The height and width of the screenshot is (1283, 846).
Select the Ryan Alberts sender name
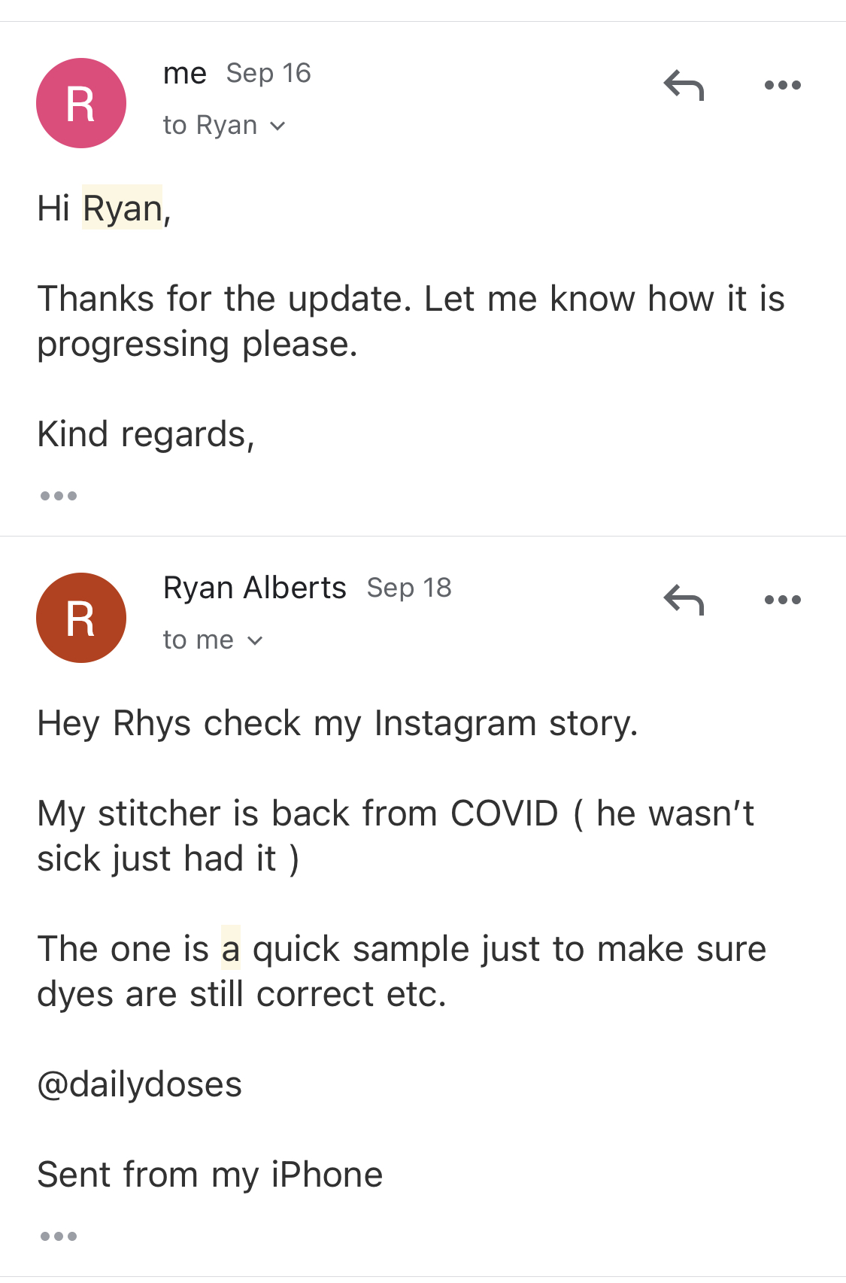(x=254, y=588)
